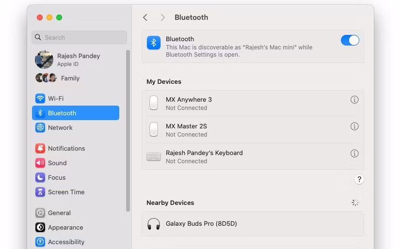Click the Galaxy Buds headphones icon
Screen dimensions: 401x249
click(154, 224)
